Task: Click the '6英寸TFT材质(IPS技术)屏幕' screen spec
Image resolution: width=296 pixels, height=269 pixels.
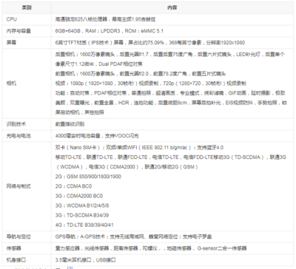Action: 150,43
